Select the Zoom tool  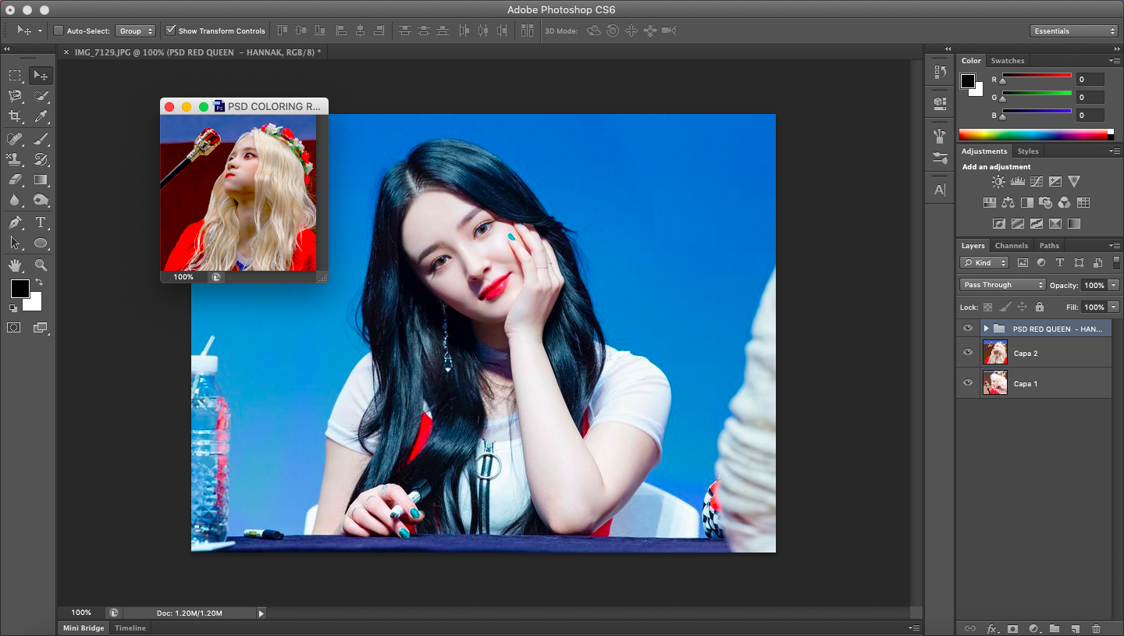point(41,265)
